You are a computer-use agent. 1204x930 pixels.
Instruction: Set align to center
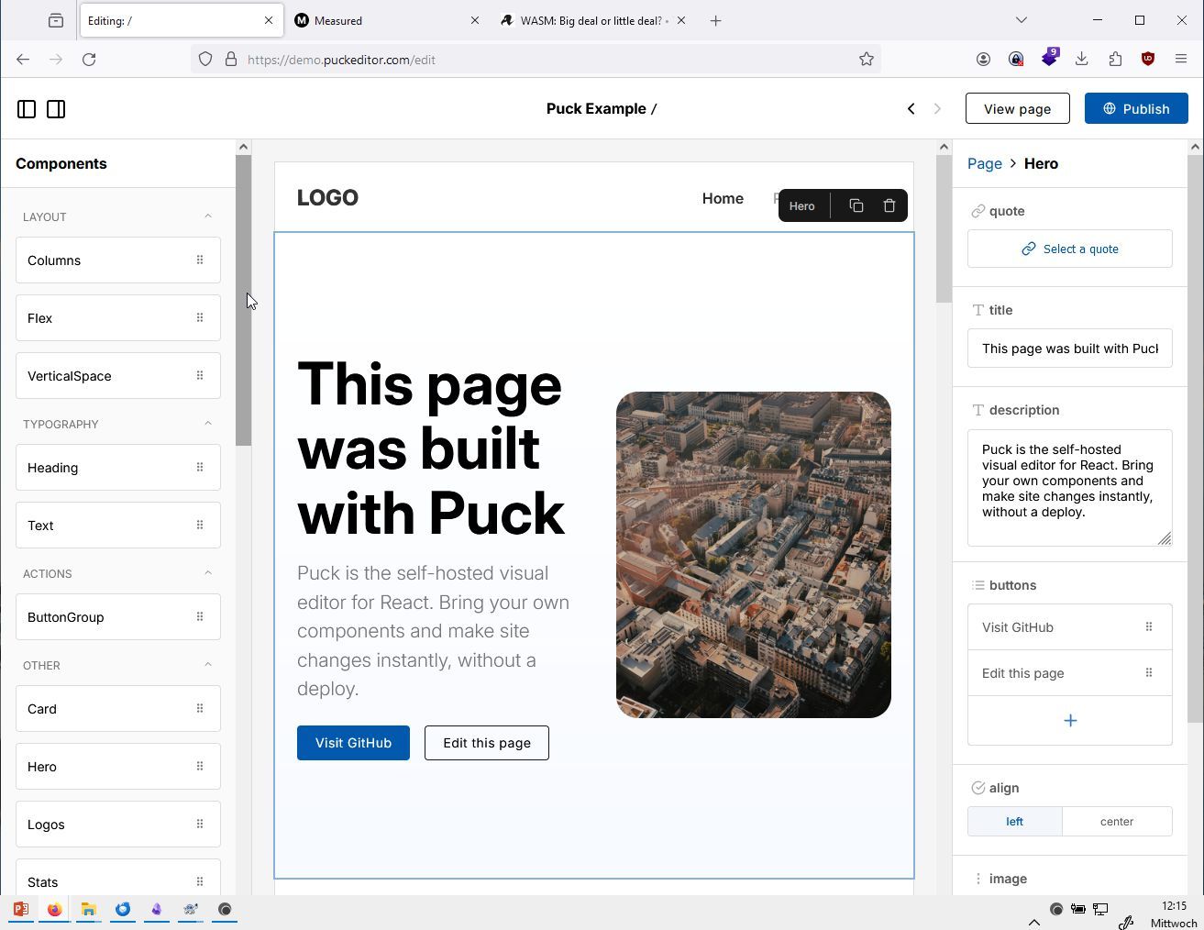pos(1117,822)
